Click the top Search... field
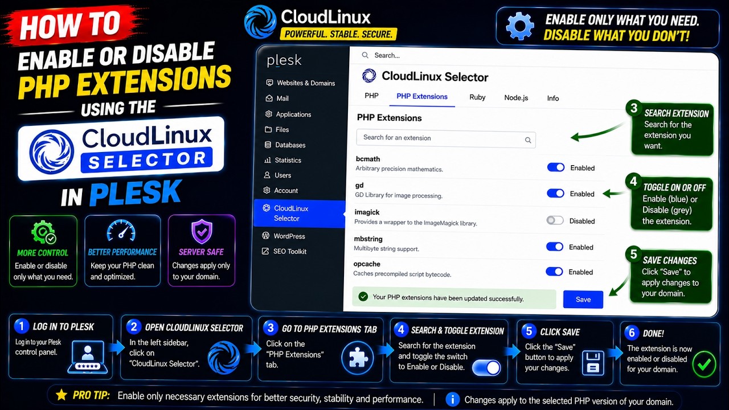The image size is (729, 410). point(387,55)
